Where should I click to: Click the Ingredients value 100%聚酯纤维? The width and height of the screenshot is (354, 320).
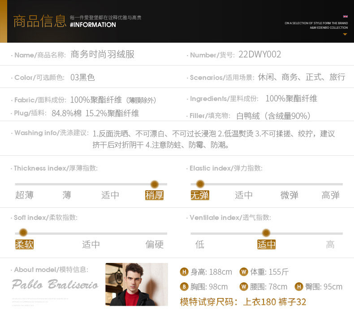(291, 98)
